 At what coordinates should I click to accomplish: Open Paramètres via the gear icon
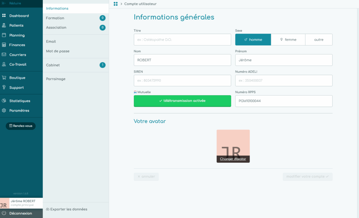pos(4,111)
